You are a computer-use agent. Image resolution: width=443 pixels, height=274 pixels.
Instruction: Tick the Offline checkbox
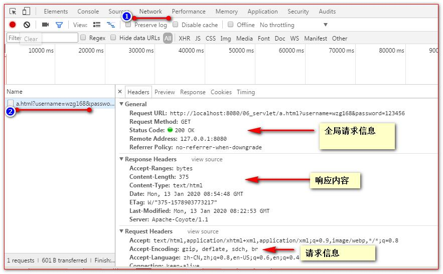point(231,25)
